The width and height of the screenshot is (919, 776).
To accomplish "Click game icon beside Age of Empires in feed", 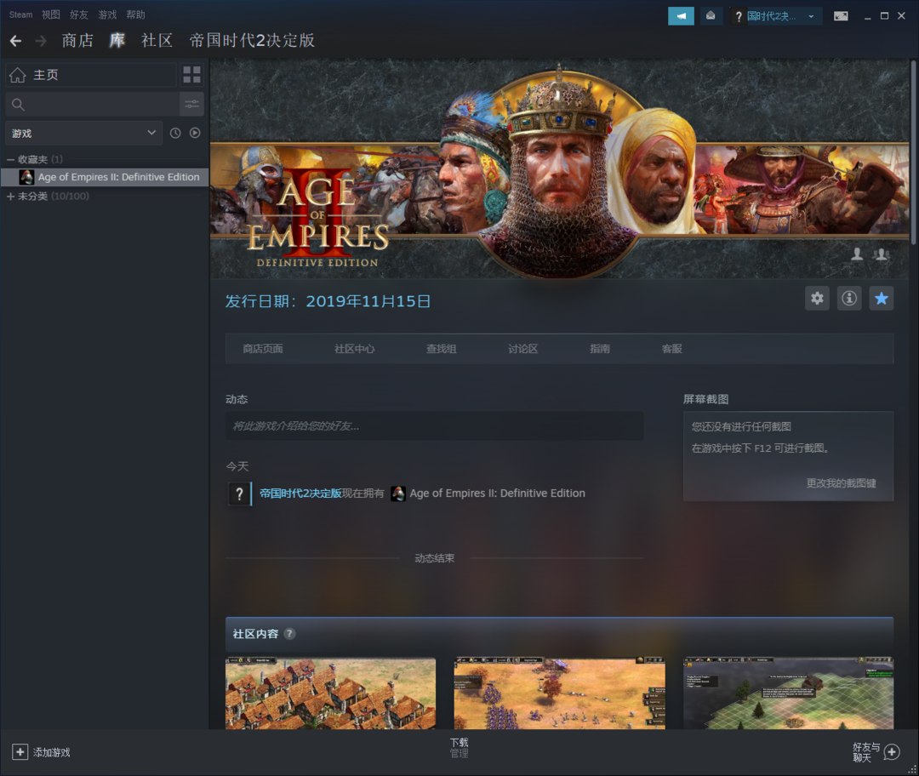I will (x=398, y=494).
